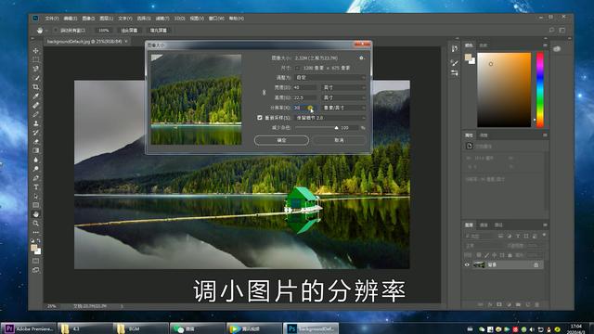This screenshot has height=334, width=594.
Task: Select the Rectangular Marquee tool
Action: [x=36, y=59]
